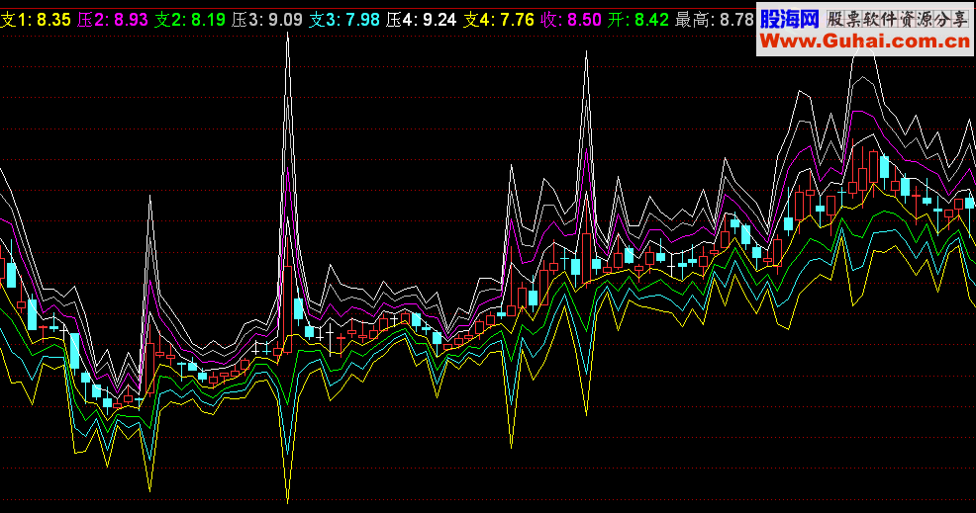Select the green 支2: 8.19 indicator value
Image resolution: width=976 pixels, height=513 pixels.
click(190, 20)
